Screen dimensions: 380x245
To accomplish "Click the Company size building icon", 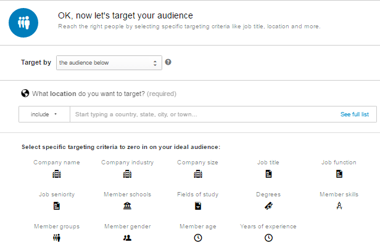I will pyautogui.click(x=198, y=174).
